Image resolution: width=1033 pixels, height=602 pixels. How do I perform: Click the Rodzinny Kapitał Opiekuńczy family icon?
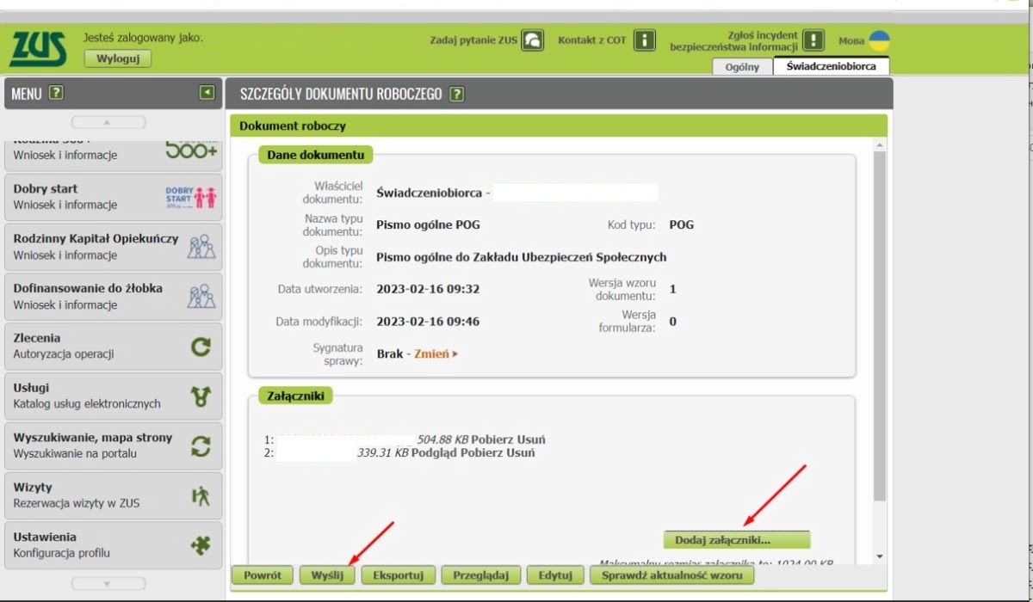(x=201, y=247)
